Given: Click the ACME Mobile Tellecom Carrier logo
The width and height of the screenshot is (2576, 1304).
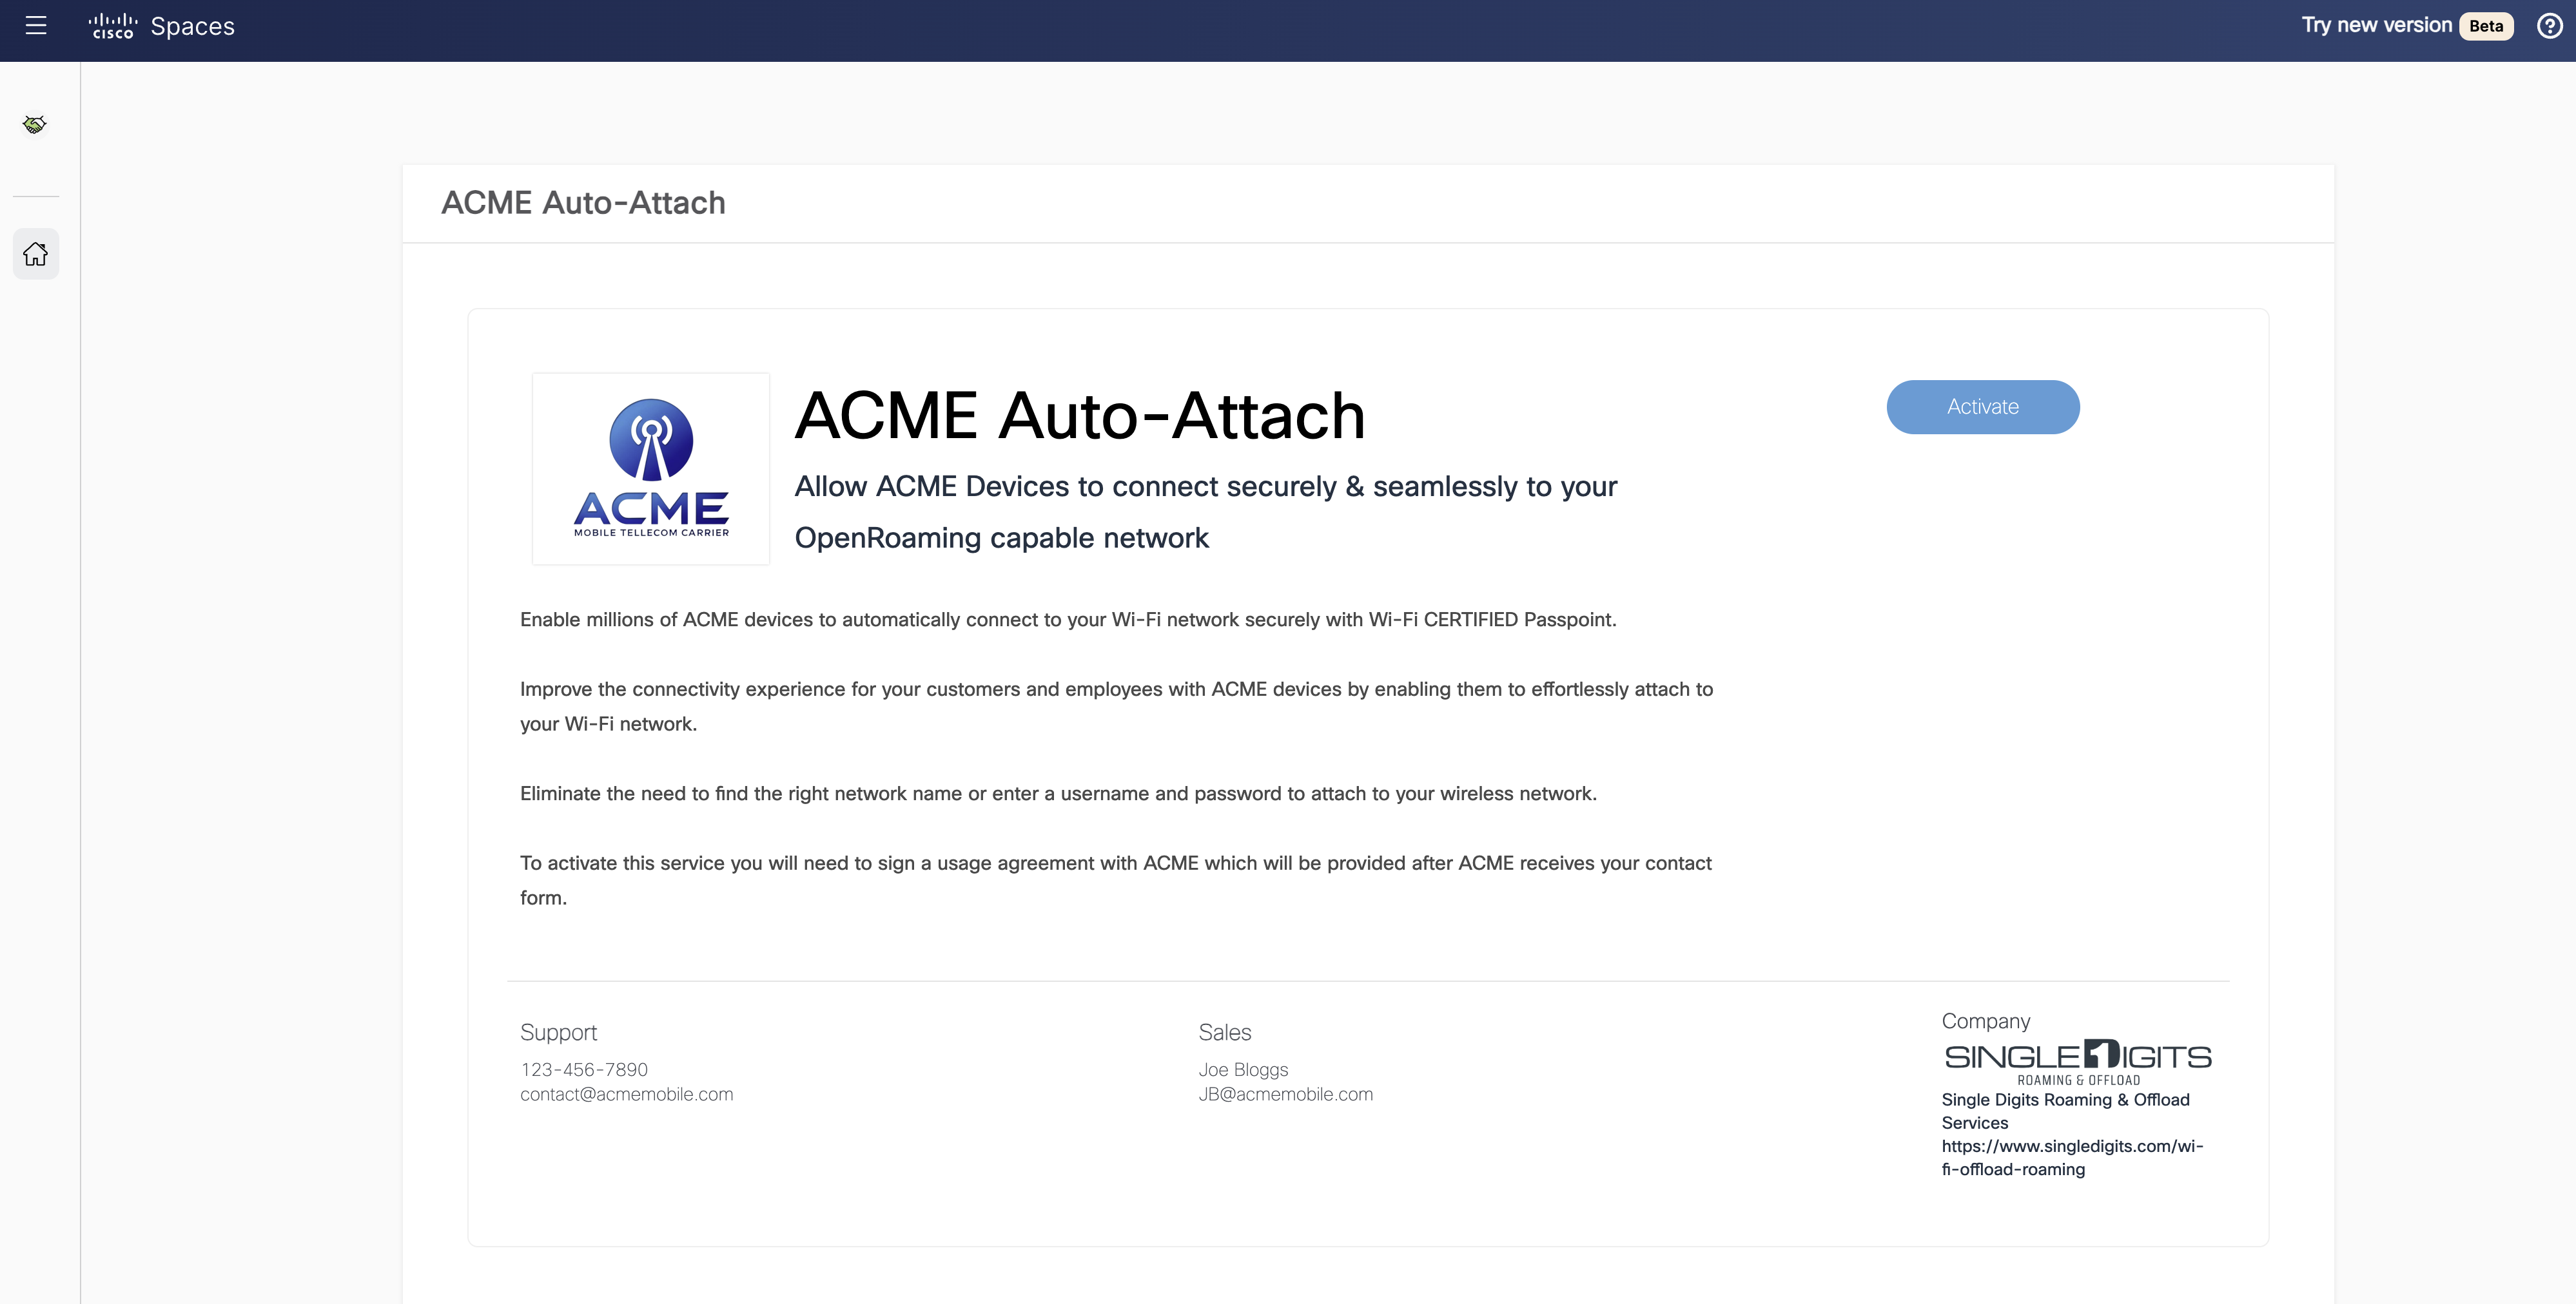Looking at the screenshot, I should coord(651,468).
